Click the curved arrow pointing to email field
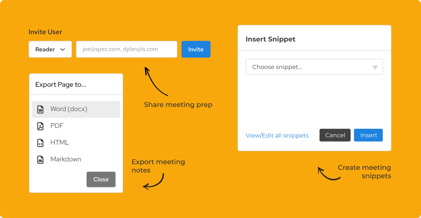421x218 pixels. [x=155, y=81]
